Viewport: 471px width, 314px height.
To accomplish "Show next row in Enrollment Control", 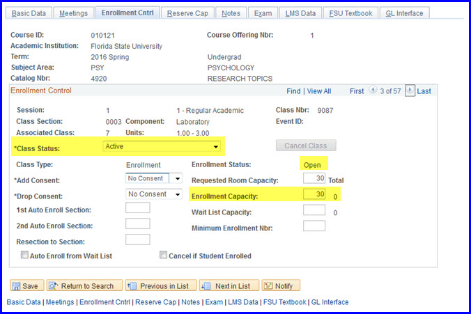I will pos(410,91).
